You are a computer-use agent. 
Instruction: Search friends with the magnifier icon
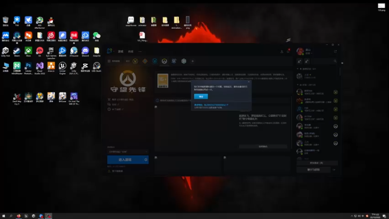pyautogui.click(x=335, y=61)
